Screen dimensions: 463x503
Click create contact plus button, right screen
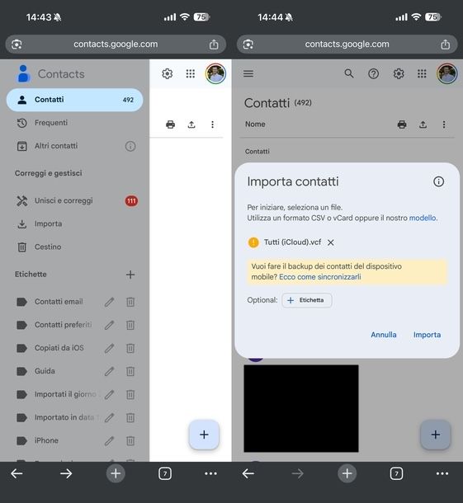pos(436,435)
